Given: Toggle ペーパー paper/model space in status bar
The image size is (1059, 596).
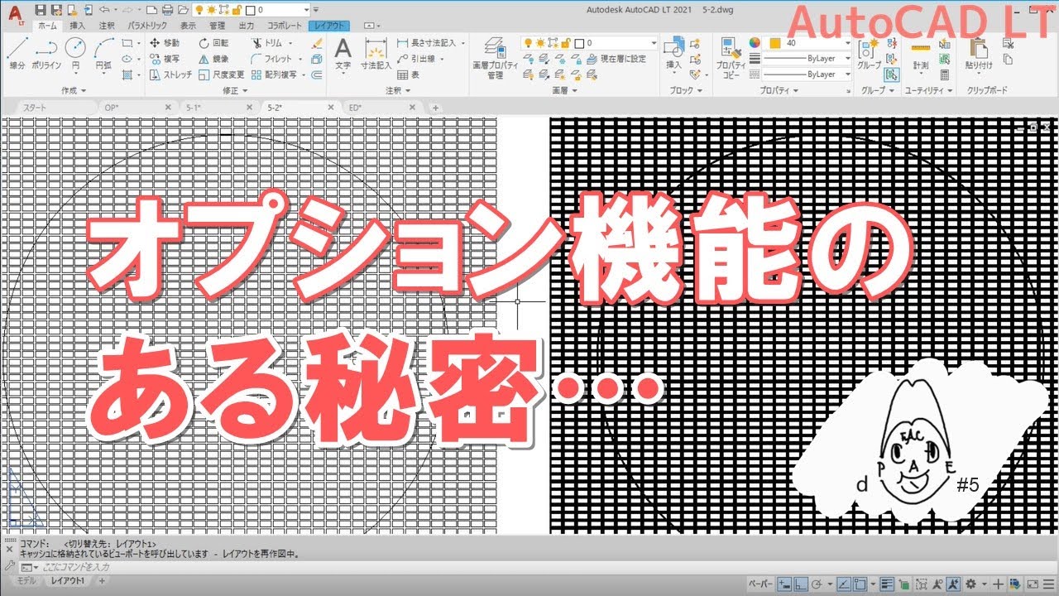Looking at the screenshot, I should pos(760,583).
